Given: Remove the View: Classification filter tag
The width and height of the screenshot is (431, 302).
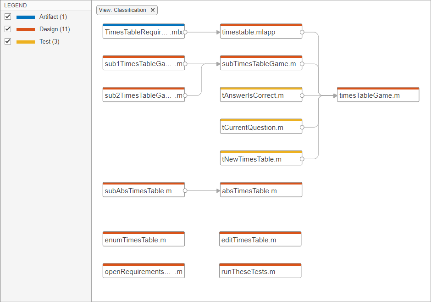Looking at the screenshot, I should (x=153, y=10).
